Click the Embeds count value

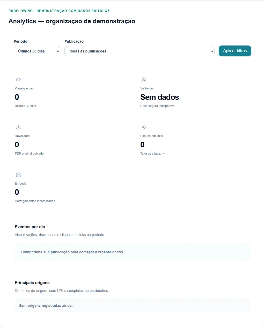[17, 192]
